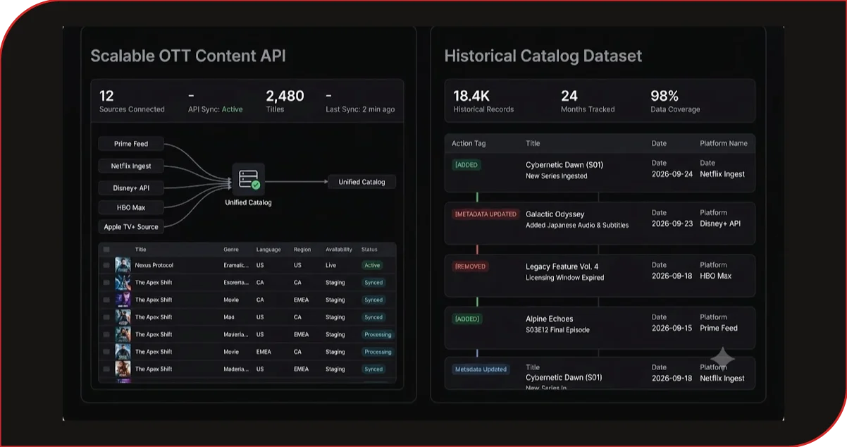
Task: Click the '18.4K Historical Records' stat
Action: 483,101
